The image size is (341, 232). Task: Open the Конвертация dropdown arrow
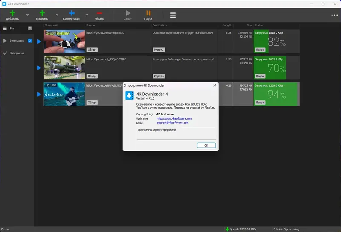(87, 15)
